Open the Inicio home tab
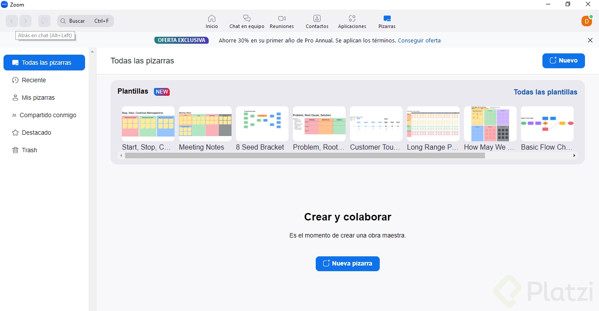 212,21
